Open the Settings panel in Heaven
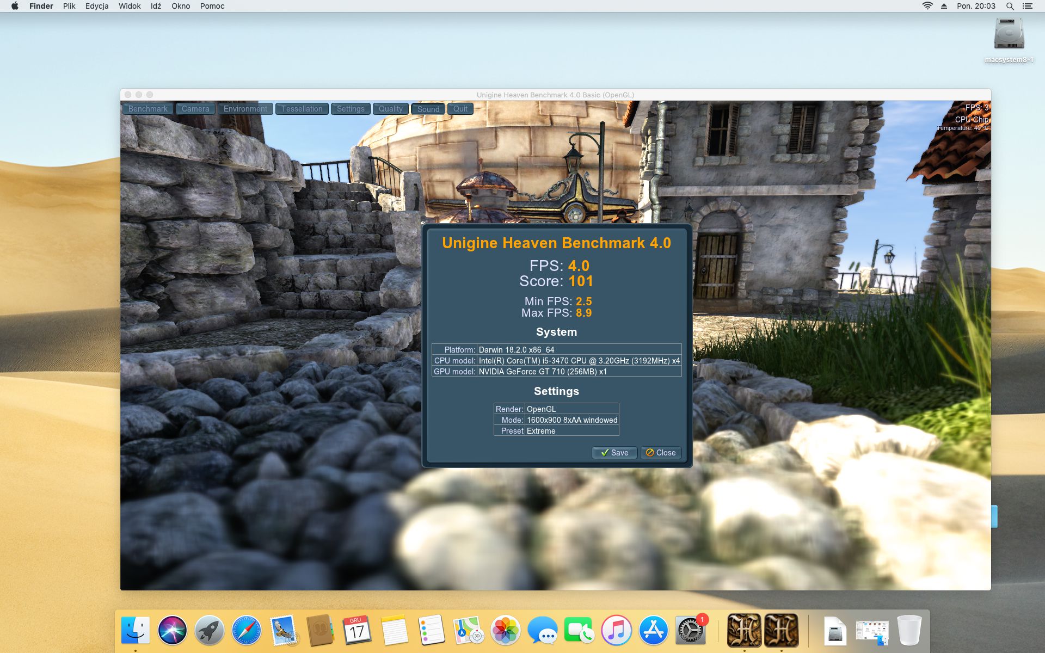This screenshot has width=1045, height=653. point(351,109)
